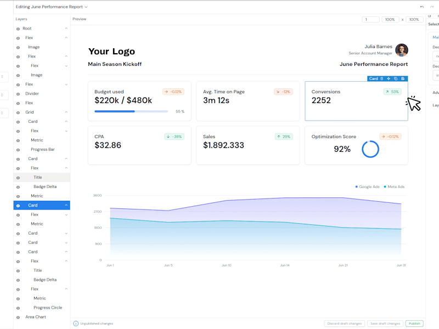Image resolution: width=439 pixels, height=329 pixels.
Task: Click the Main Season Kickoff subtitle
Action: pyautogui.click(x=115, y=64)
